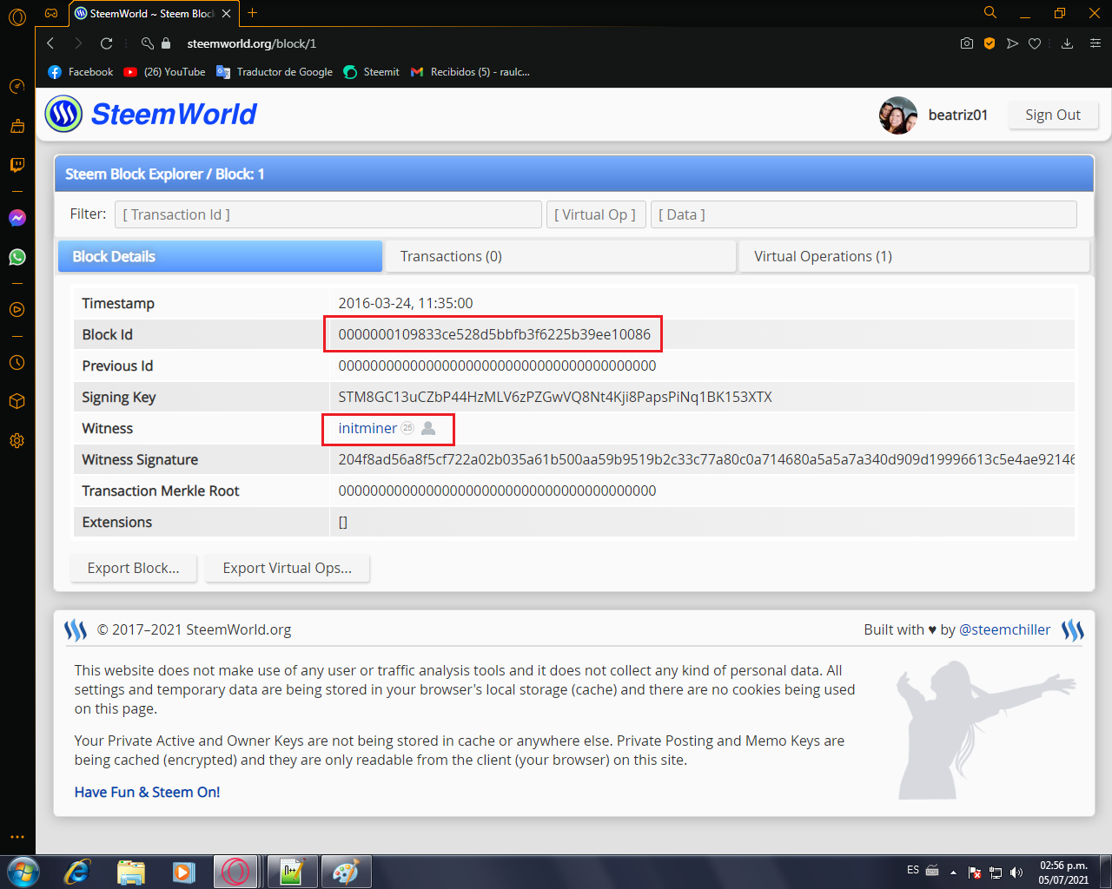
Task: Click the Virtual Op filter field
Action: (x=596, y=214)
